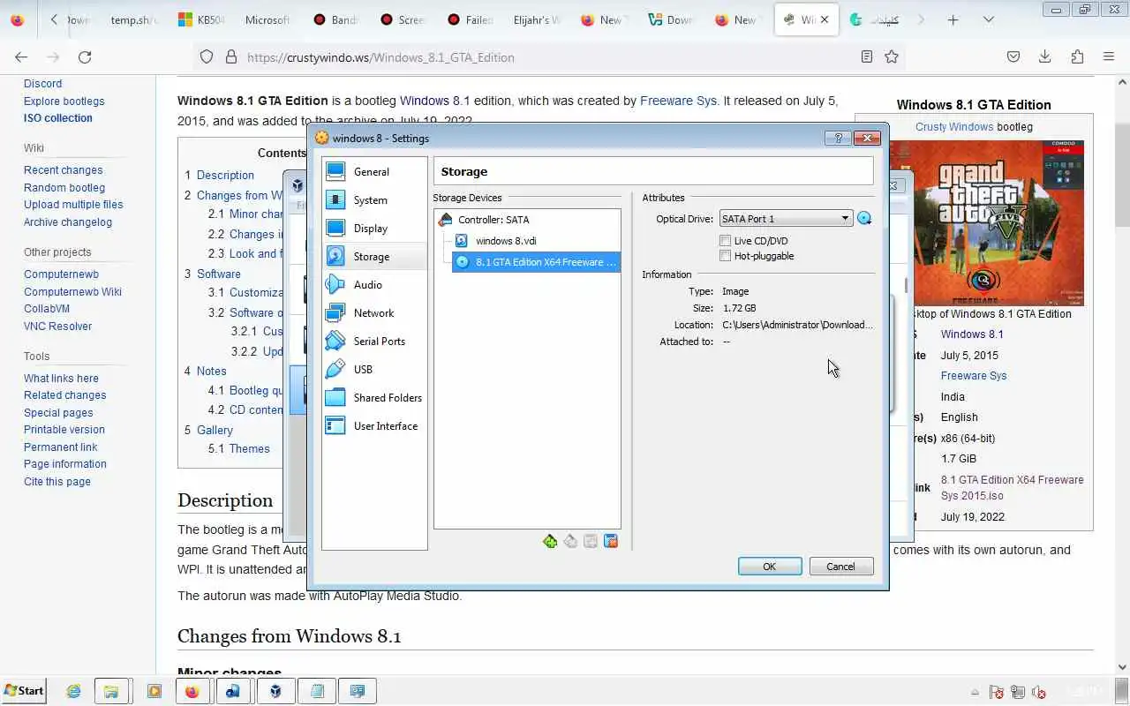Open the Explore bootlegs sidebar link

click(x=64, y=101)
